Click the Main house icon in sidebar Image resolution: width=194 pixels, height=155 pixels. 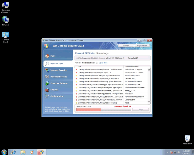click(47, 56)
